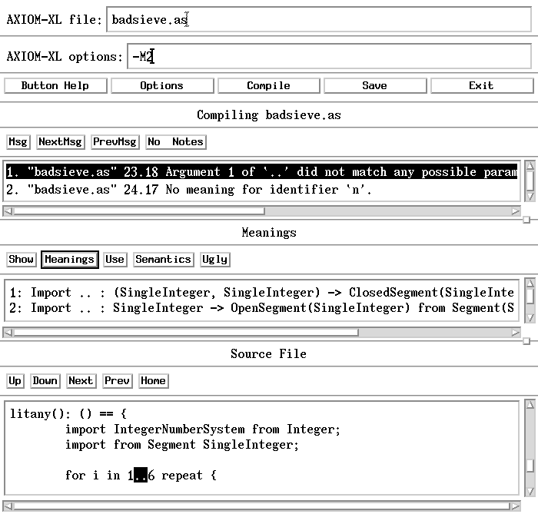This screenshot has width=538, height=514.
Task: Select the Ugly button
Action: point(214,259)
